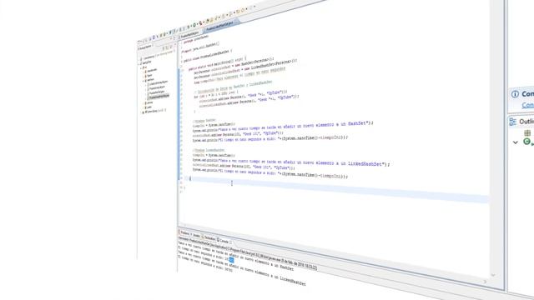Select the green class icon in Outline

pos(526,142)
